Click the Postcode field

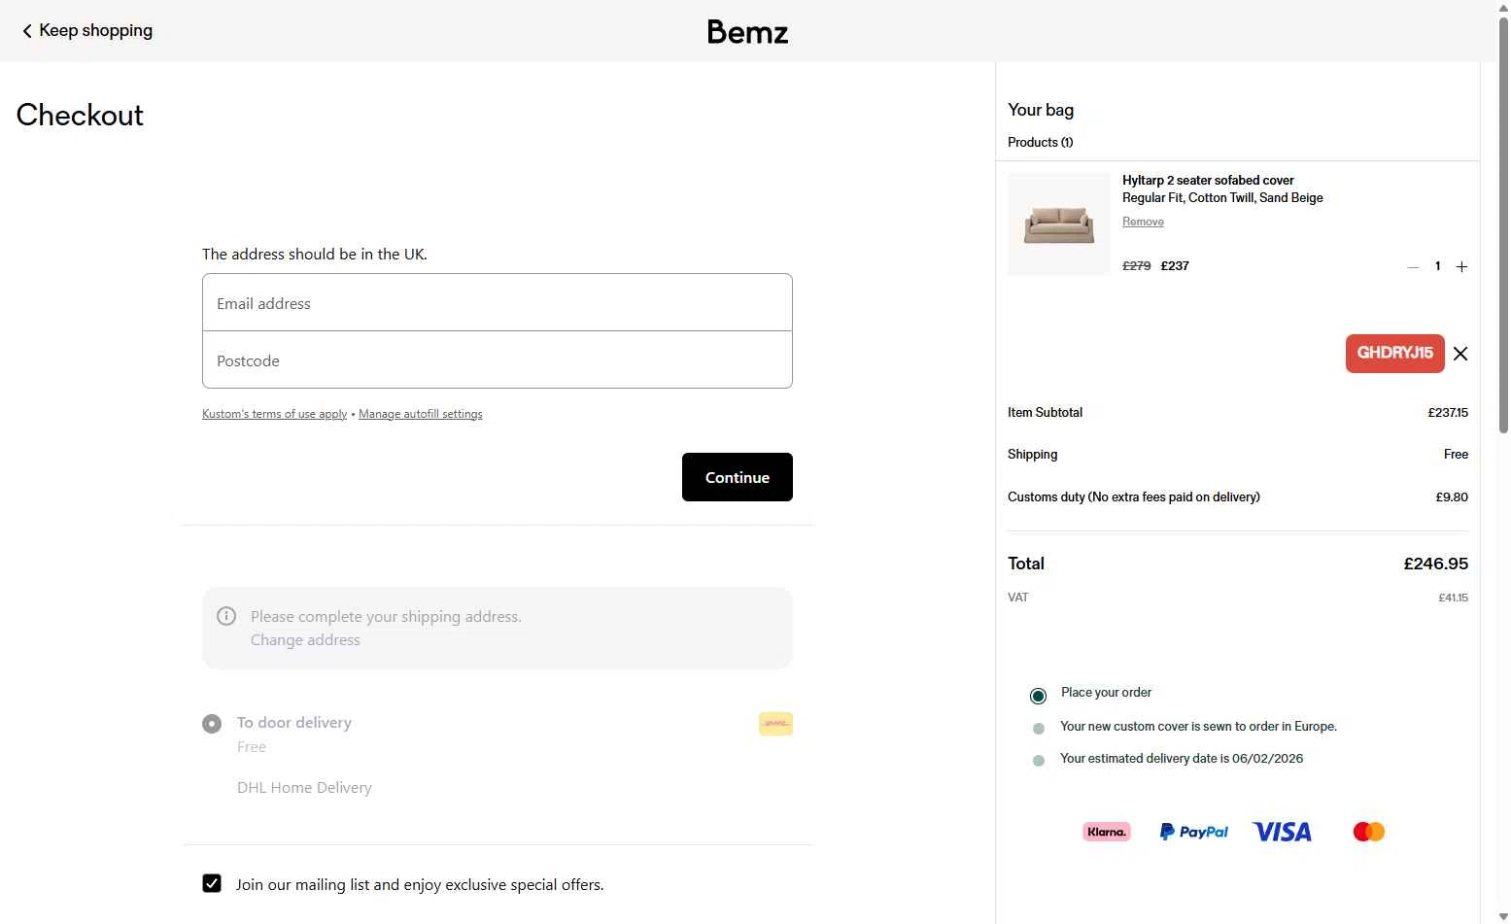pyautogui.click(x=498, y=359)
